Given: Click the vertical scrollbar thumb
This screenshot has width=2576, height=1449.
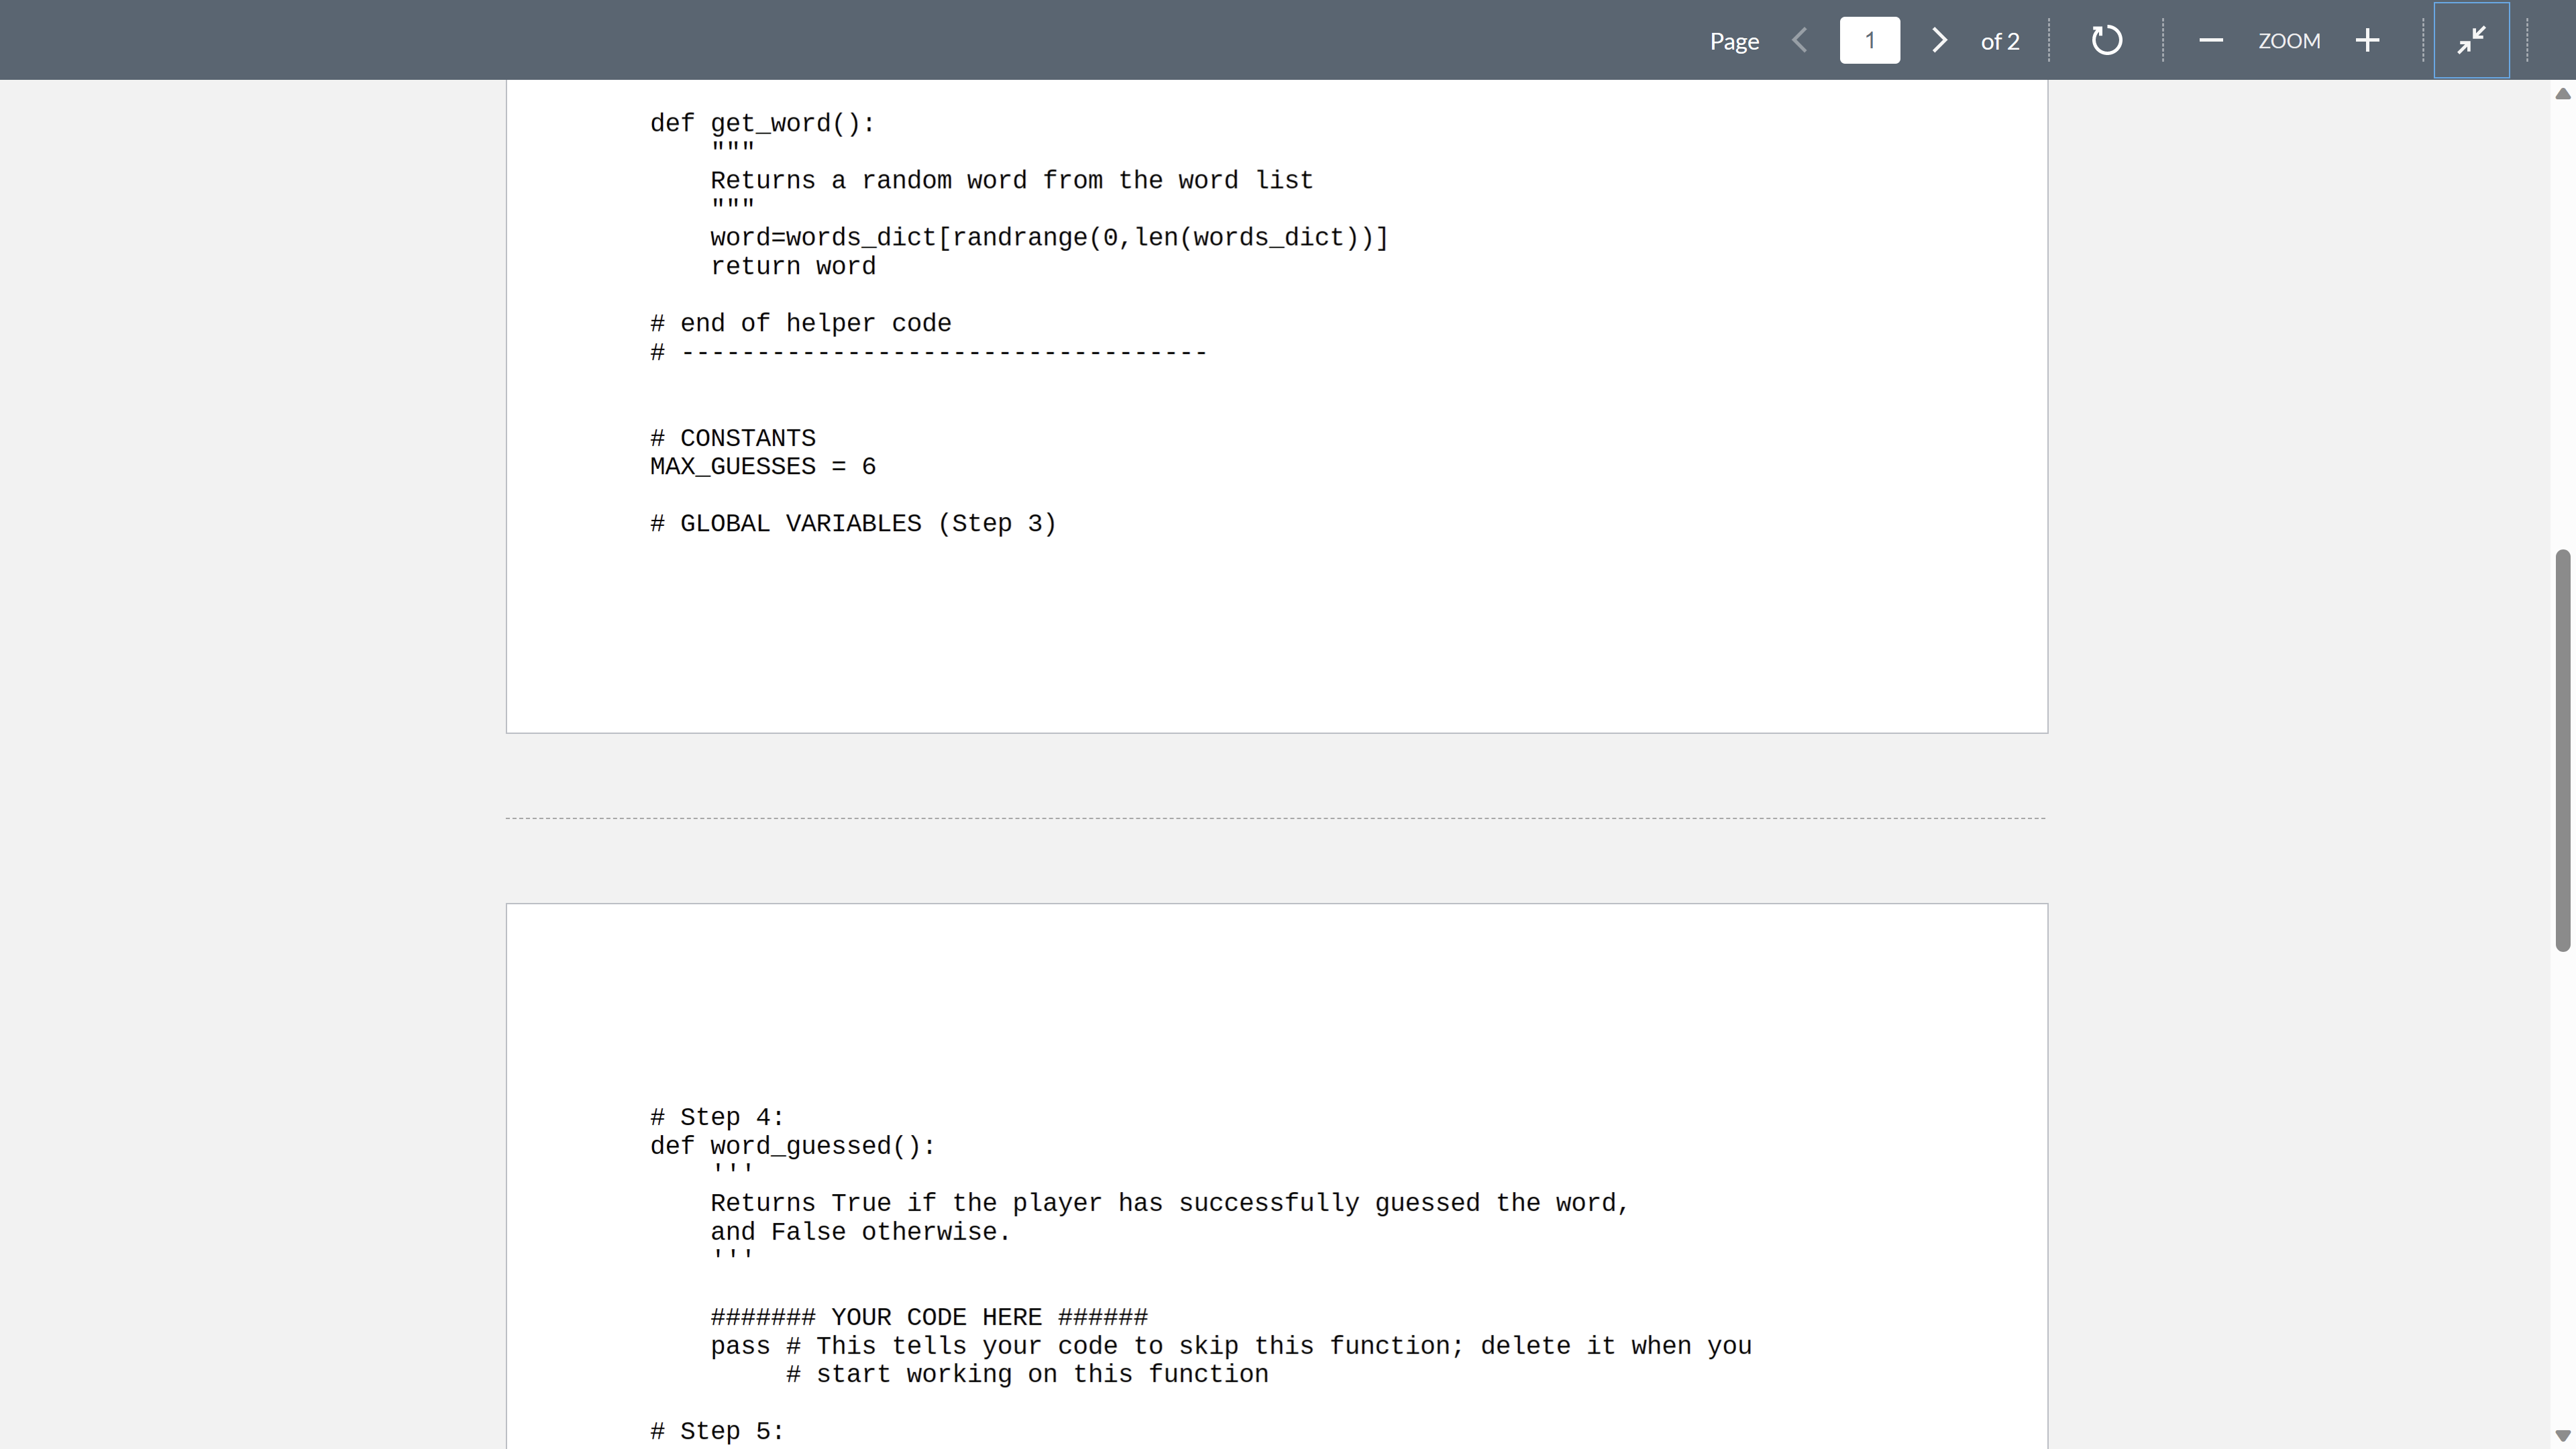Looking at the screenshot, I should pyautogui.click(x=2562, y=750).
